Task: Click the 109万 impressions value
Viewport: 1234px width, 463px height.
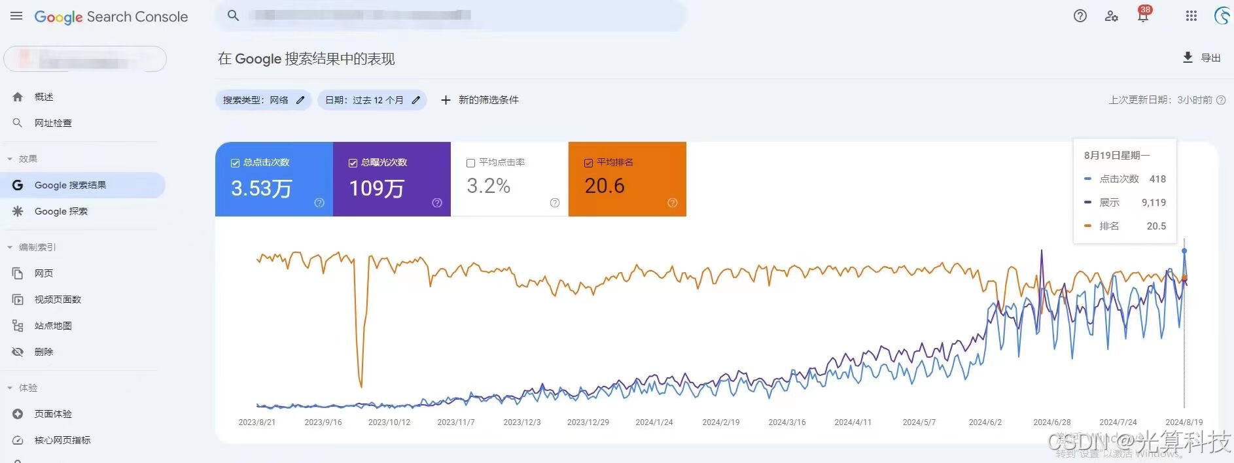Action: pyautogui.click(x=376, y=188)
